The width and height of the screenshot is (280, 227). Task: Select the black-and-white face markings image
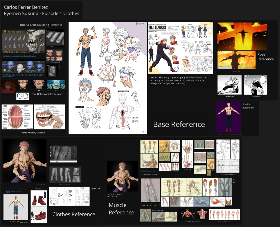[x=23, y=96]
